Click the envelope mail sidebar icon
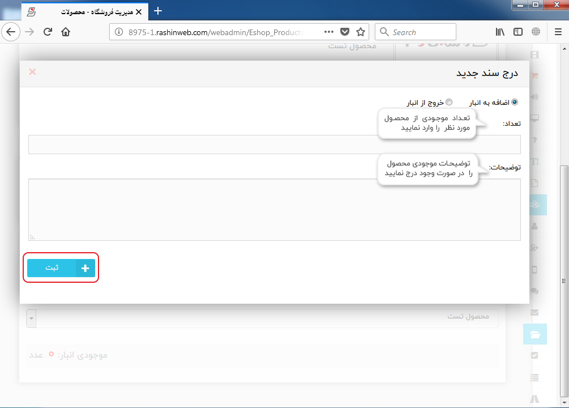 (534, 312)
